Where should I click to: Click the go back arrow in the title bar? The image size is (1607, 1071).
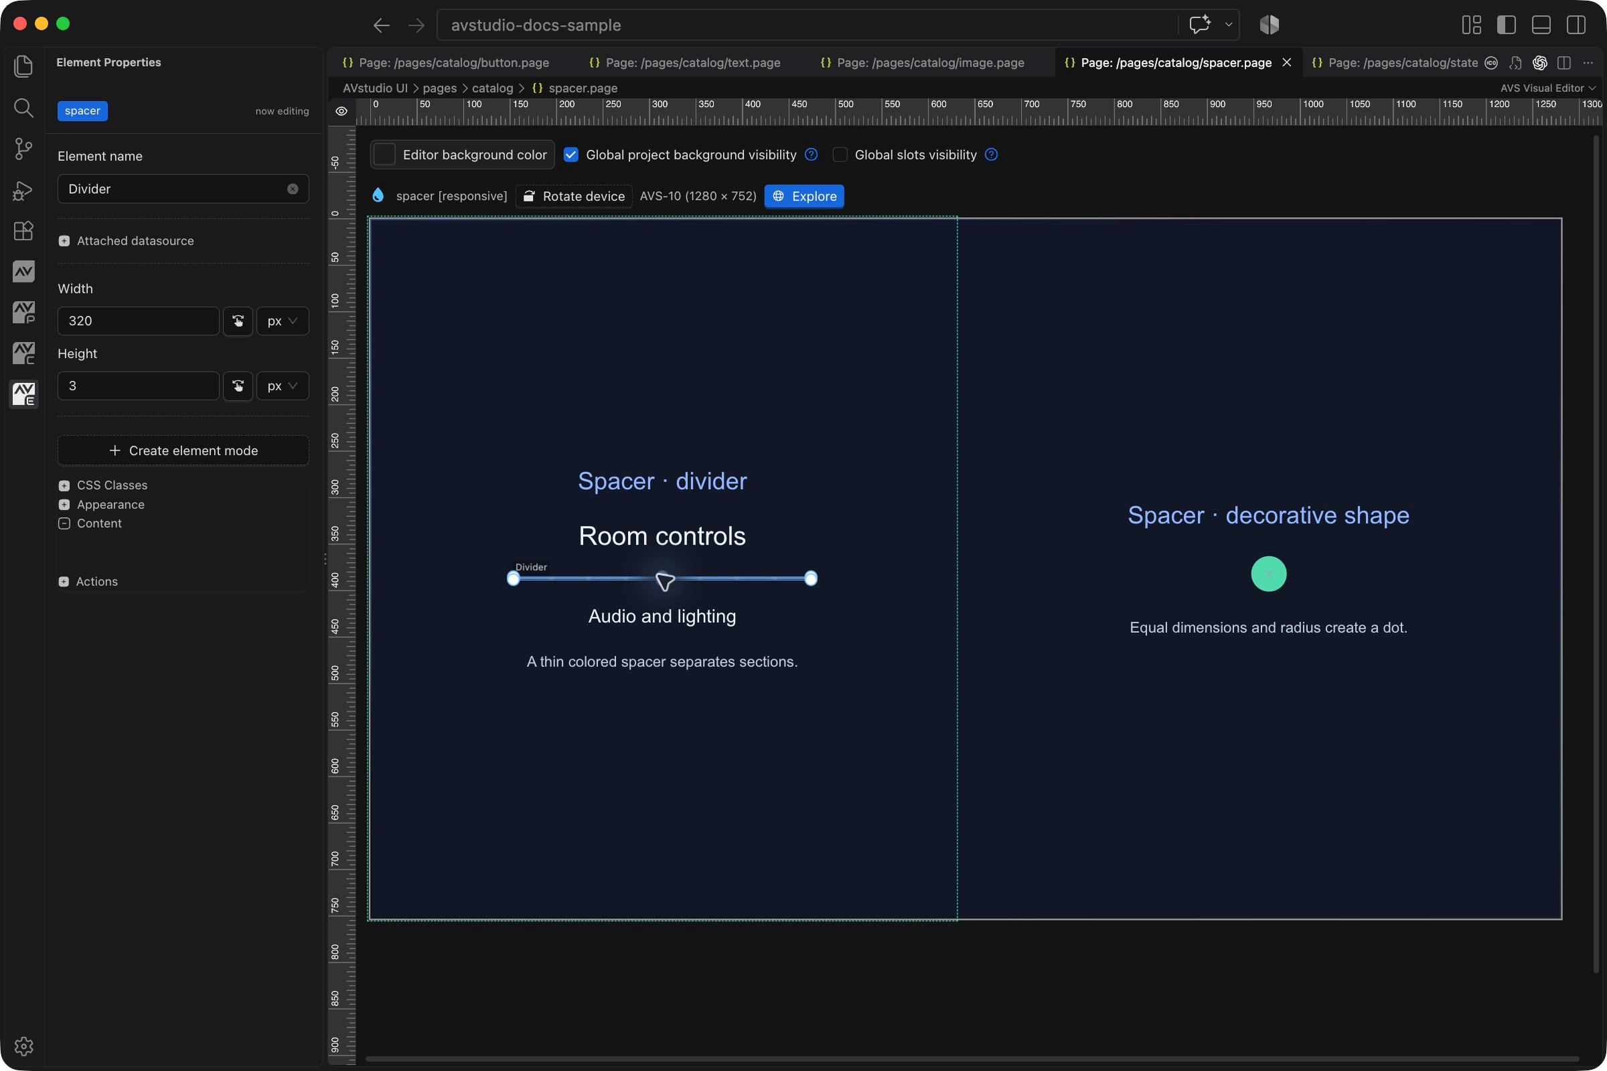point(381,25)
